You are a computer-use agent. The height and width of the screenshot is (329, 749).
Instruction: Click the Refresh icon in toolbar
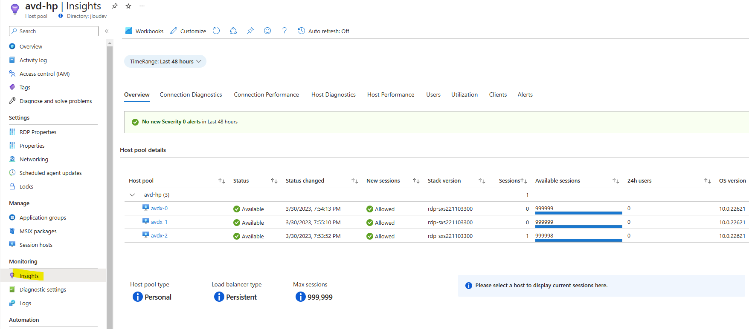(216, 31)
